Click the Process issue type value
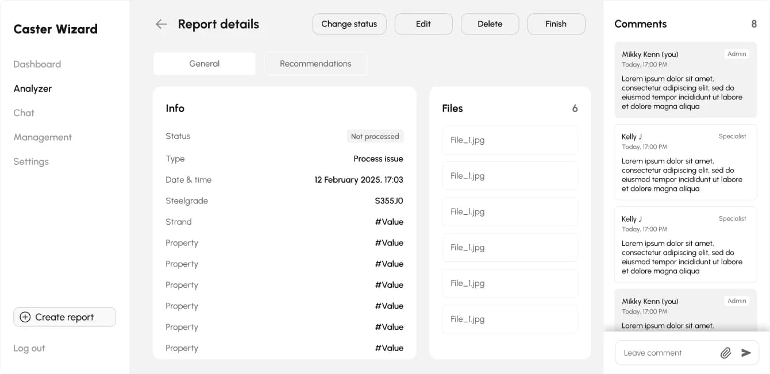This screenshot has width=770, height=374. click(378, 159)
